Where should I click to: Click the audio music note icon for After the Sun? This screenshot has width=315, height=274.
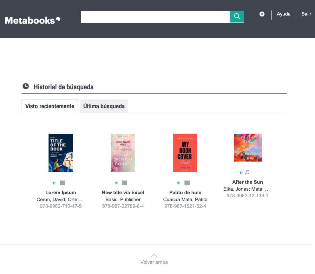(x=247, y=172)
